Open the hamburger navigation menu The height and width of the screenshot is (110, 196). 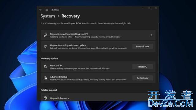[x=47, y=10]
